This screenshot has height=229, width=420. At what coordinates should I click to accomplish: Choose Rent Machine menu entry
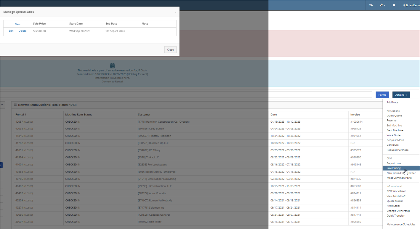[x=395, y=130]
